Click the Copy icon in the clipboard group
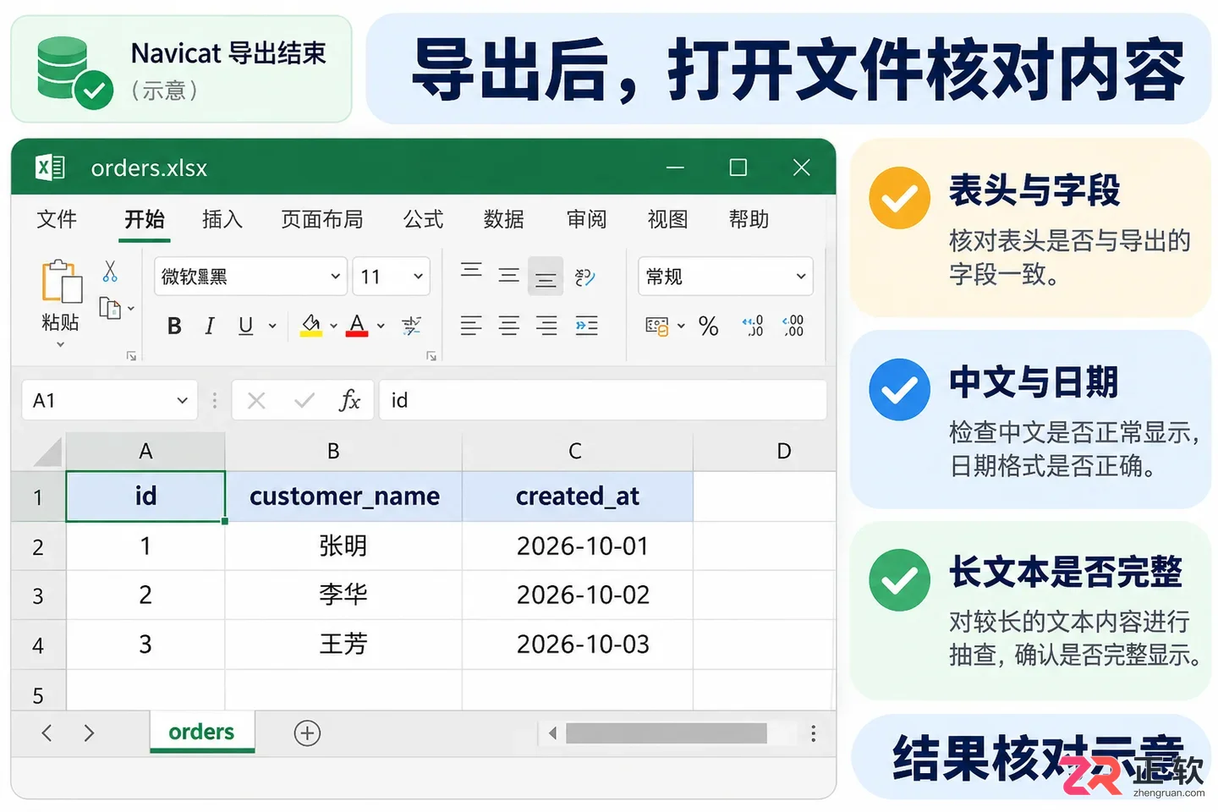Viewport: 1218px width, 812px height. click(x=110, y=308)
